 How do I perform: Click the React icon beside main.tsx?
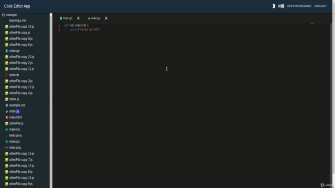pyautogui.click(x=7, y=130)
